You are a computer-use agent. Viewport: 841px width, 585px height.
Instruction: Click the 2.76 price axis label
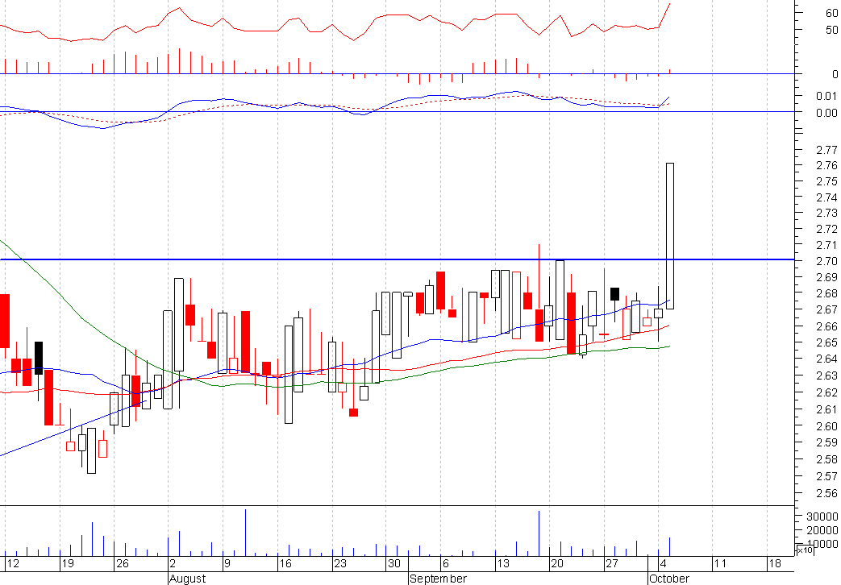826,165
